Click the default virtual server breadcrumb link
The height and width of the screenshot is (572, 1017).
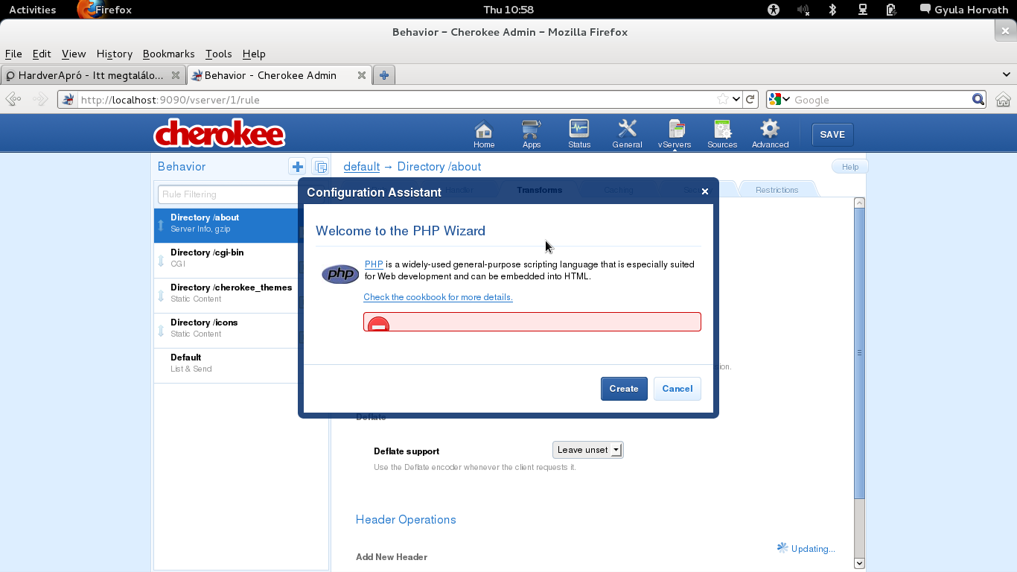pyautogui.click(x=362, y=167)
